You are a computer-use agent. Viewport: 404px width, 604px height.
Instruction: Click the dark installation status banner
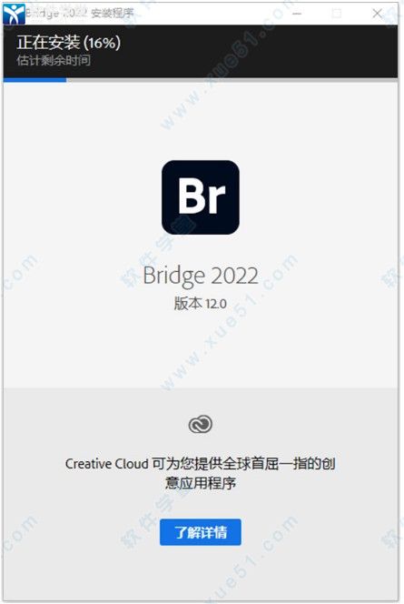point(201,51)
